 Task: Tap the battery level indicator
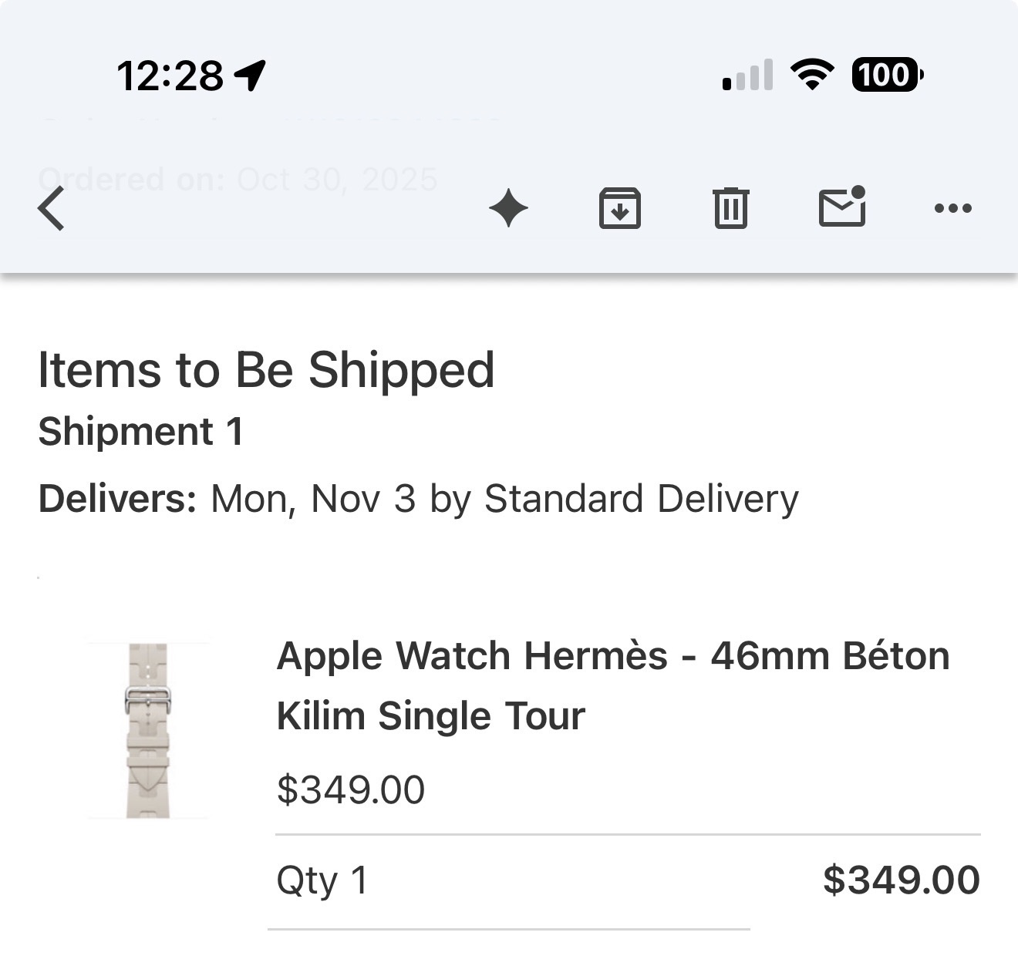click(887, 75)
